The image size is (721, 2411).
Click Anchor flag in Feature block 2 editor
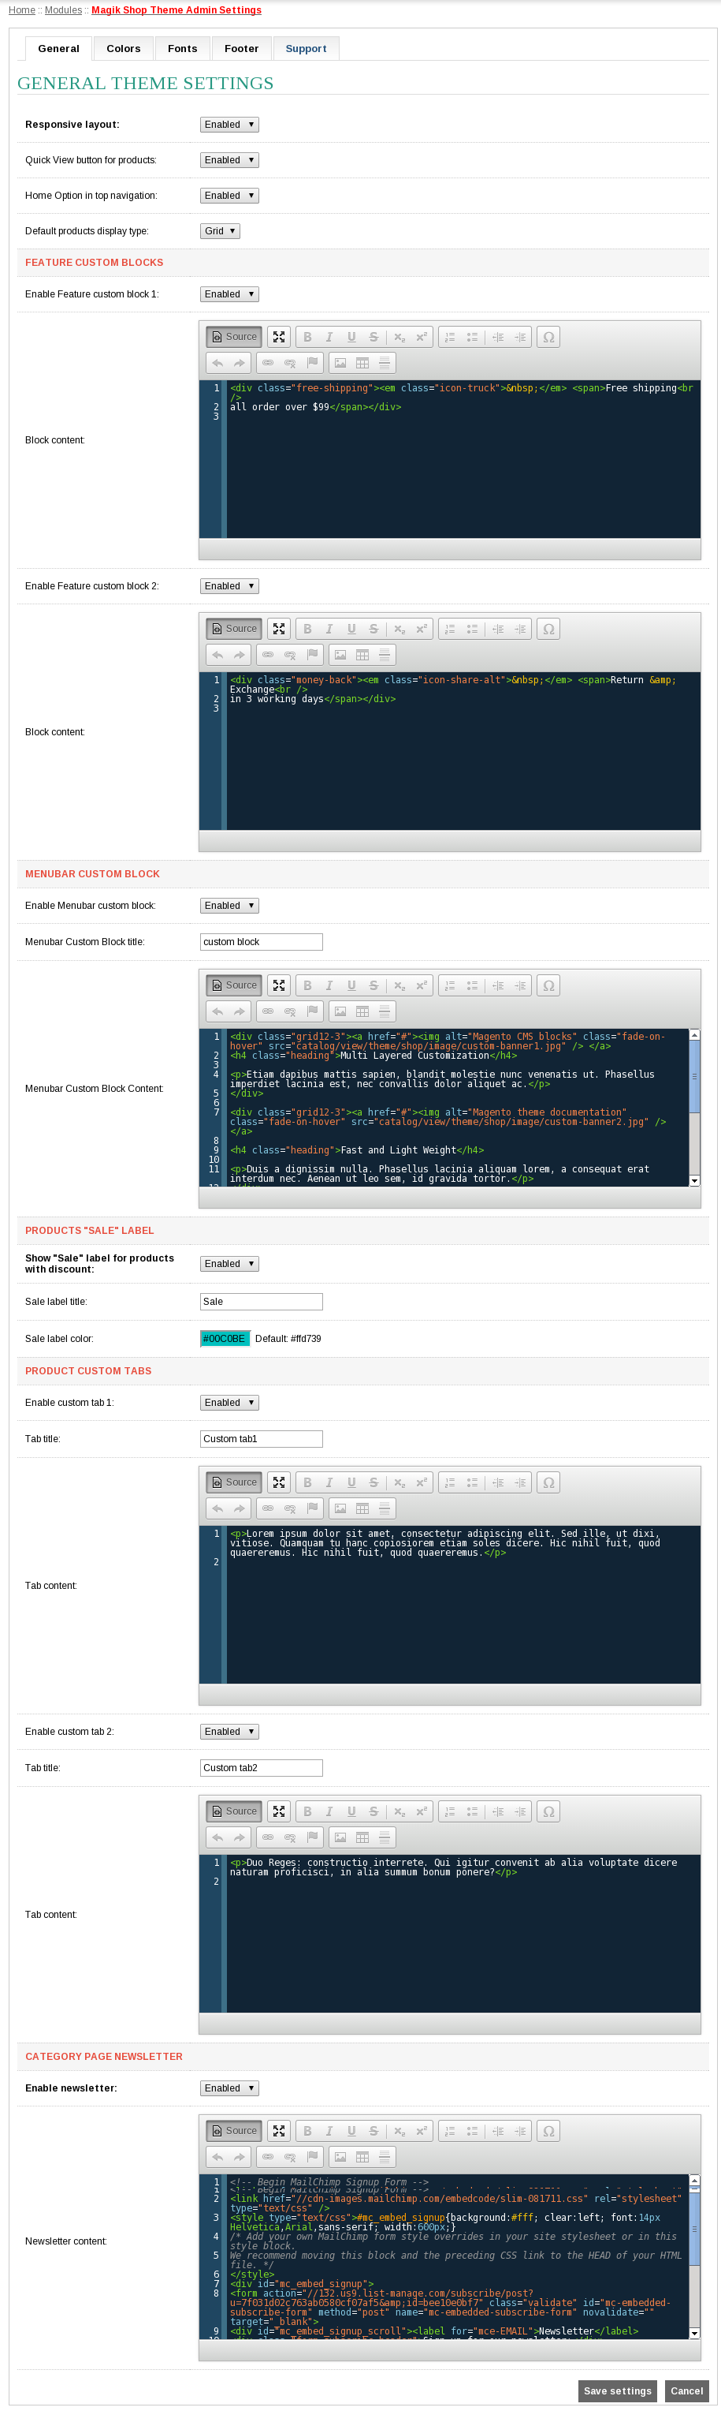(x=312, y=655)
